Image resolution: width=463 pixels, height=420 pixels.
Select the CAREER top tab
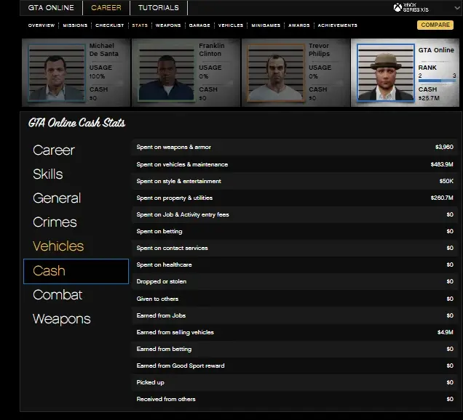pyautogui.click(x=106, y=8)
